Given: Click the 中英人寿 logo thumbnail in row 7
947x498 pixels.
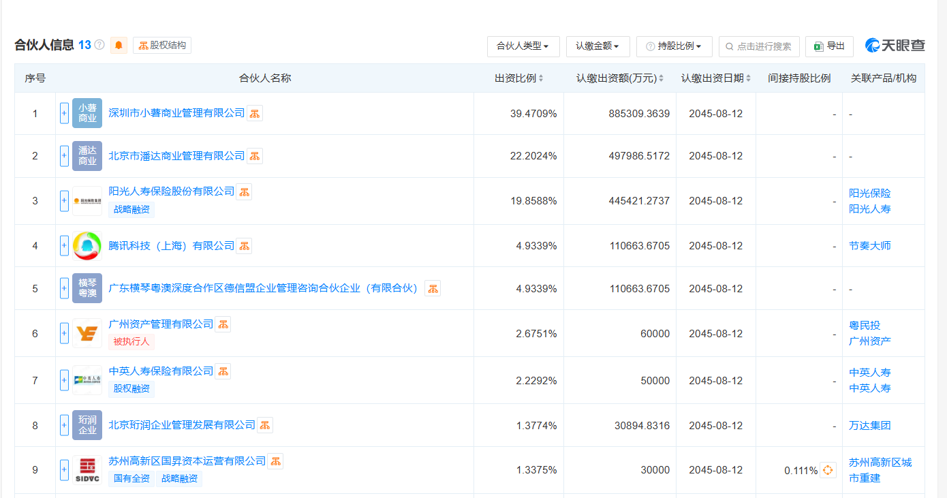Looking at the screenshot, I should (x=87, y=381).
